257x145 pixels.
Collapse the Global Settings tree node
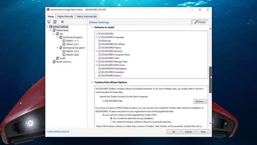coord(47,27)
